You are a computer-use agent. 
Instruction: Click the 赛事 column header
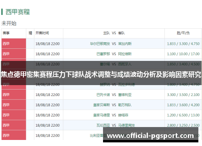(6, 33)
